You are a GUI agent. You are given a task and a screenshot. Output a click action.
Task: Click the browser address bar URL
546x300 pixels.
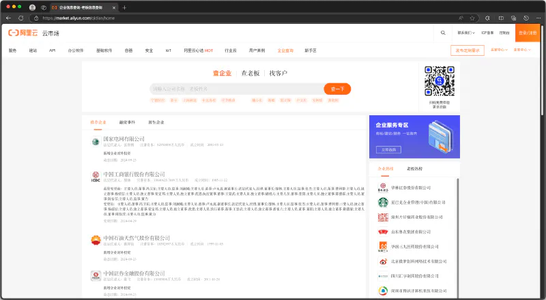click(x=78, y=18)
